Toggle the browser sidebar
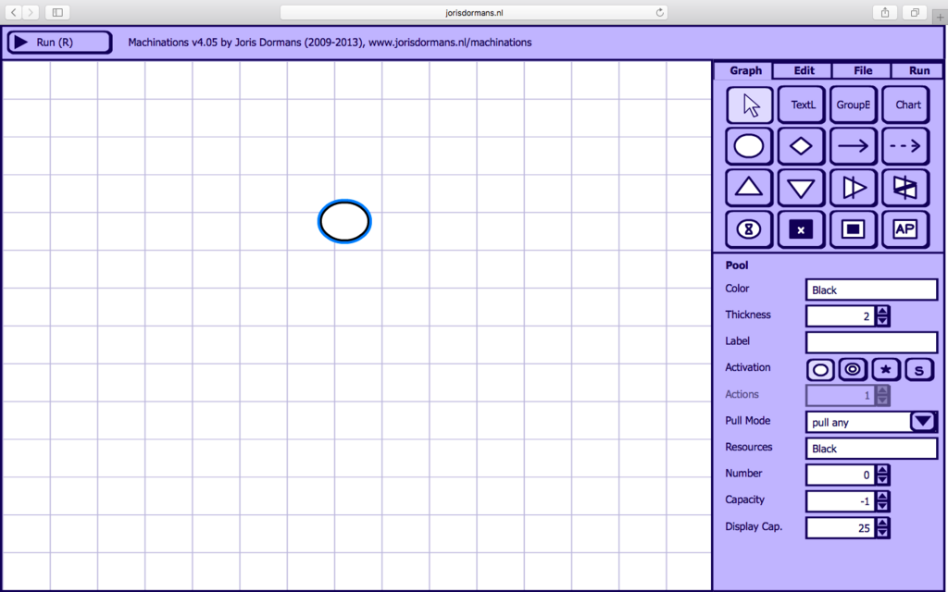Viewport: 948px width, 592px height. pos(57,12)
